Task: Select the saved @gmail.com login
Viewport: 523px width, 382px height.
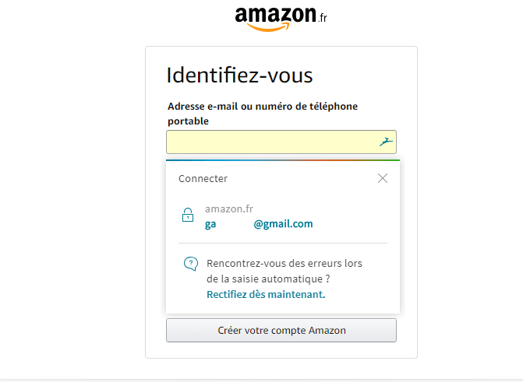Action: click(259, 216)
